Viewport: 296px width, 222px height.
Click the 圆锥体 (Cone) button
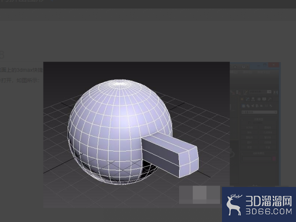click(x=267, y=127)
